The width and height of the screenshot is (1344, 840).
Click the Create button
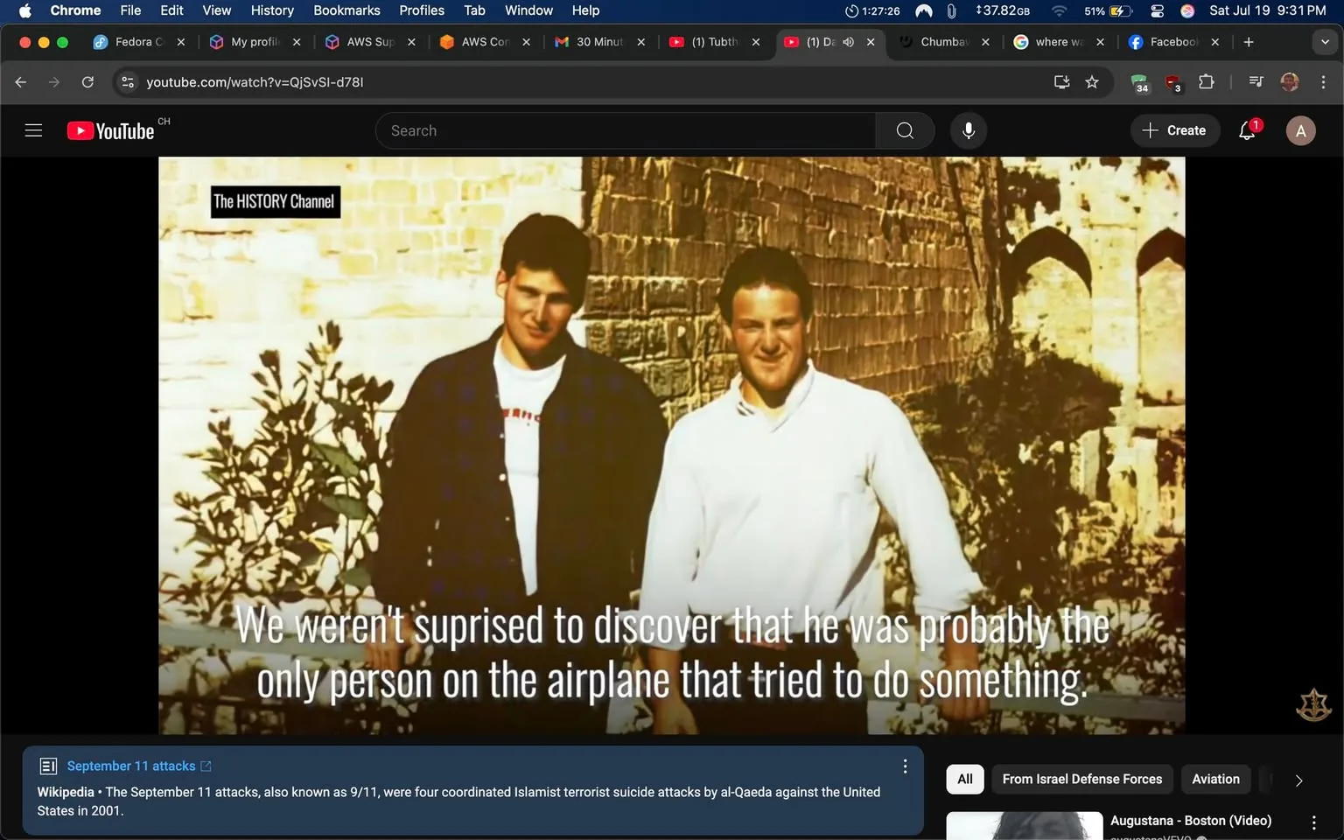point(1174,129)
